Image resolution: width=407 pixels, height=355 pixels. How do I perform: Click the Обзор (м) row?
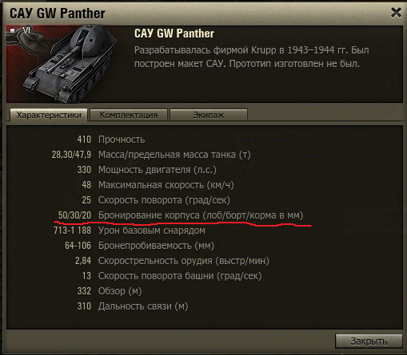click(110, 291)
